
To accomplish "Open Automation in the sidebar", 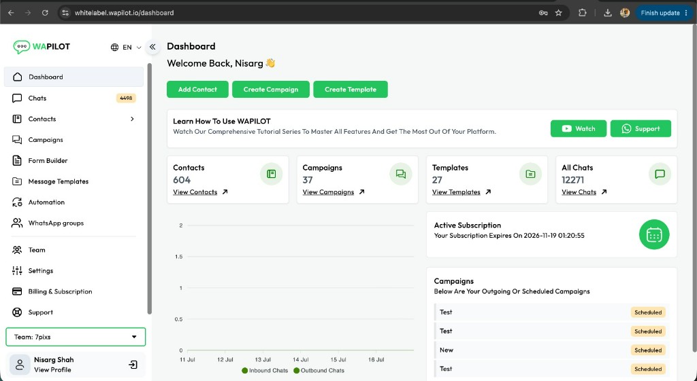I will (74, 202).
